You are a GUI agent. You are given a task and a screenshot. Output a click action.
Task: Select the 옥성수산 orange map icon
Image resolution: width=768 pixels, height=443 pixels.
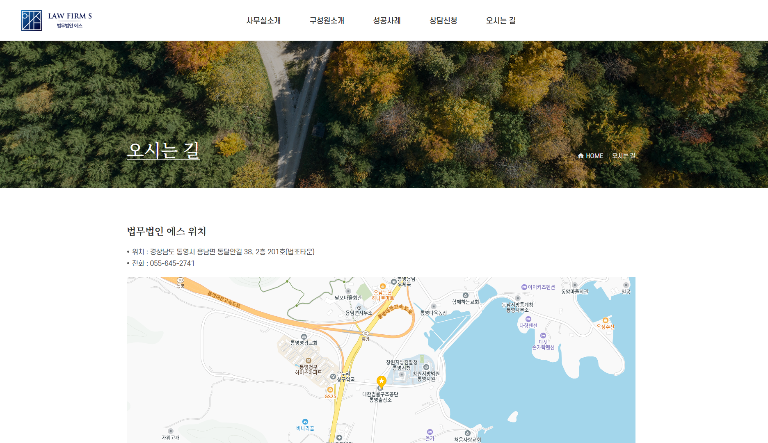pos(606,320)
